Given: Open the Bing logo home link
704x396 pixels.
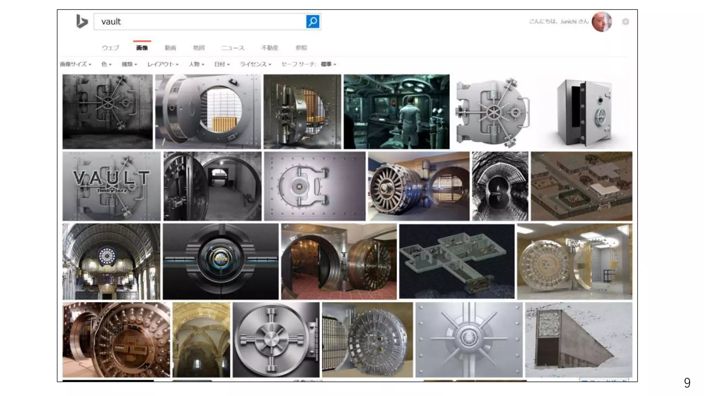Looking at the screenshot, I should coord(82,21).
